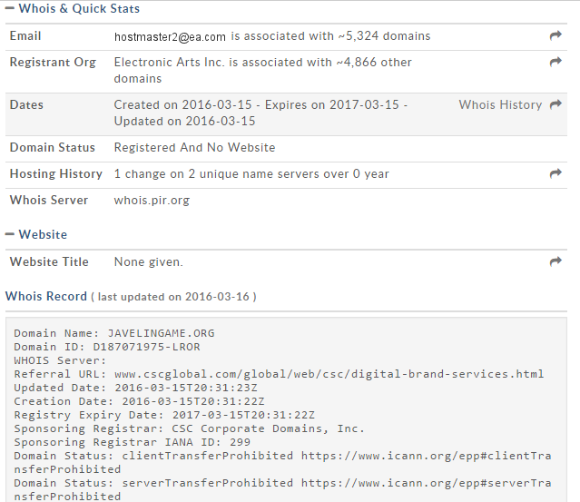The width and height of the screenshot is (580, 502).
Task: Click 'Sponsoring Registrar: CSC Corporate Domains, Inc.' line
Action: click(190, 428)
